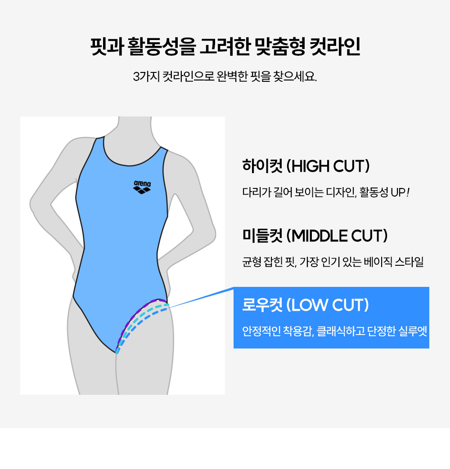Click the swimsuit illustration thumbnail
Screen dimensions: 450x469
coord(122,255)
